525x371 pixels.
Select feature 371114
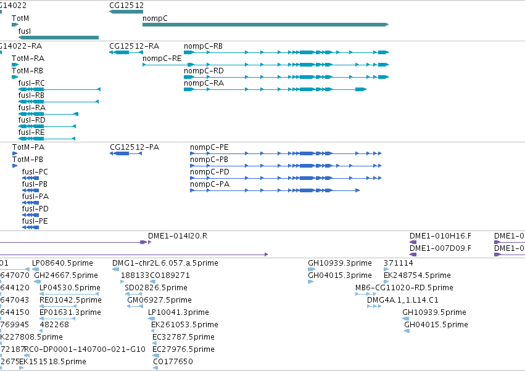coord(386,269)
